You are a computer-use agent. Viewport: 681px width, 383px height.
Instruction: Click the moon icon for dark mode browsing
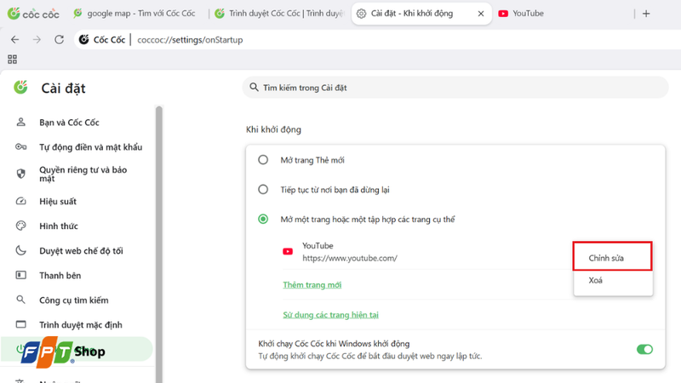coord(20,250)
